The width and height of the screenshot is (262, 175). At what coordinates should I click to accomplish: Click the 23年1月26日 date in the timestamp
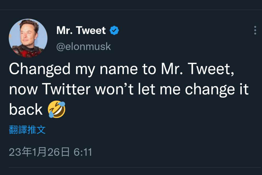[x=39, y=152]
